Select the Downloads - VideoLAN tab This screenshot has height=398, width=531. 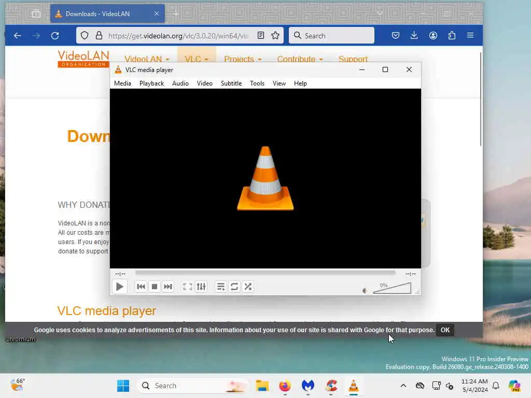click(x=107, y=13)
